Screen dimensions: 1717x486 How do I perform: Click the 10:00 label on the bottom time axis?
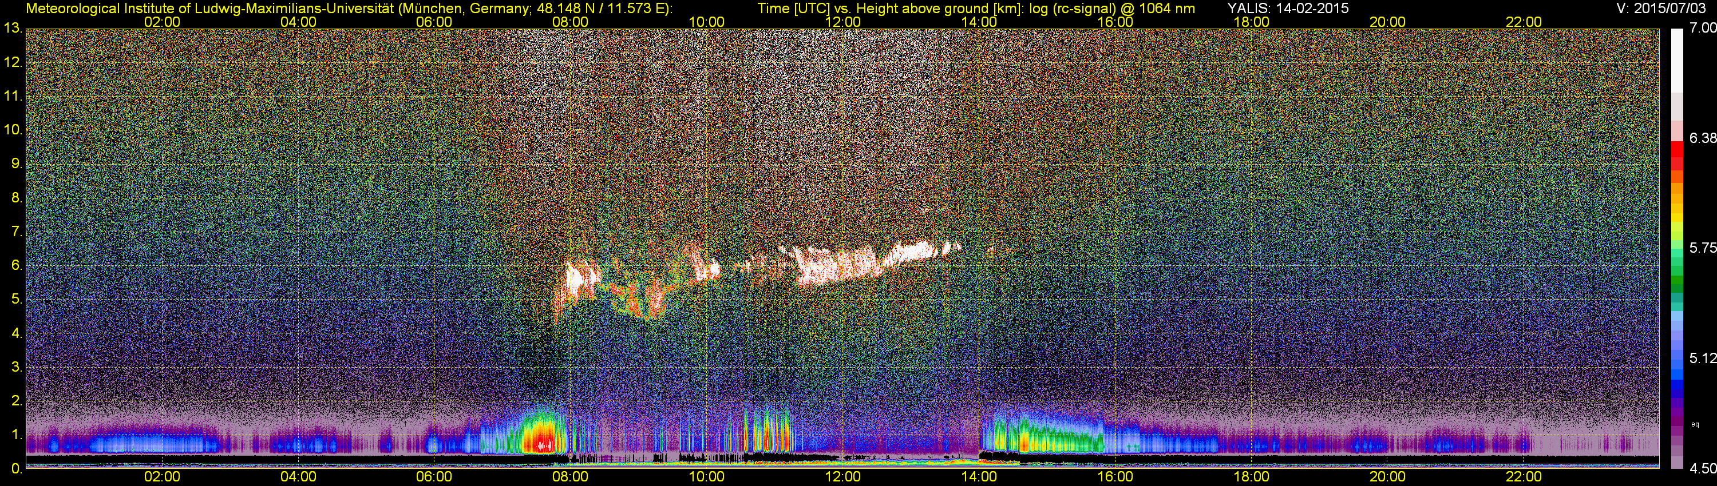706,477
